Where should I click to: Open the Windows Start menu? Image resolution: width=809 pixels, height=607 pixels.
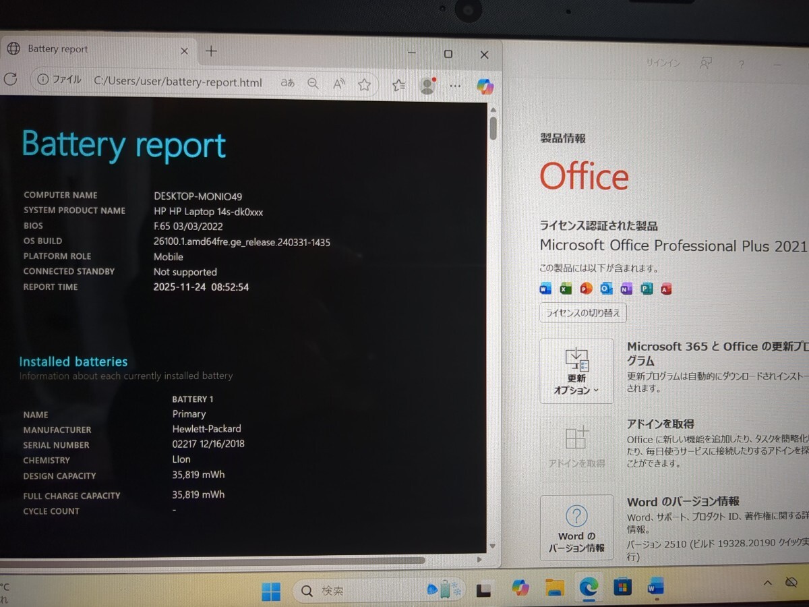click(271, 591)
